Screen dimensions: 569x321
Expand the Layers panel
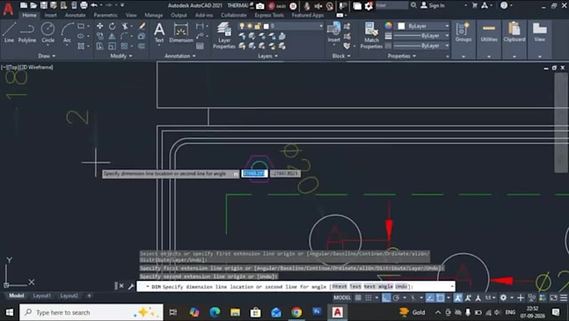[268, 56]
